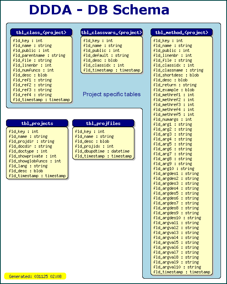This screenshot has width=227, height=284.
Task: Select the tbl_projects table header
Action: [37, 123]
